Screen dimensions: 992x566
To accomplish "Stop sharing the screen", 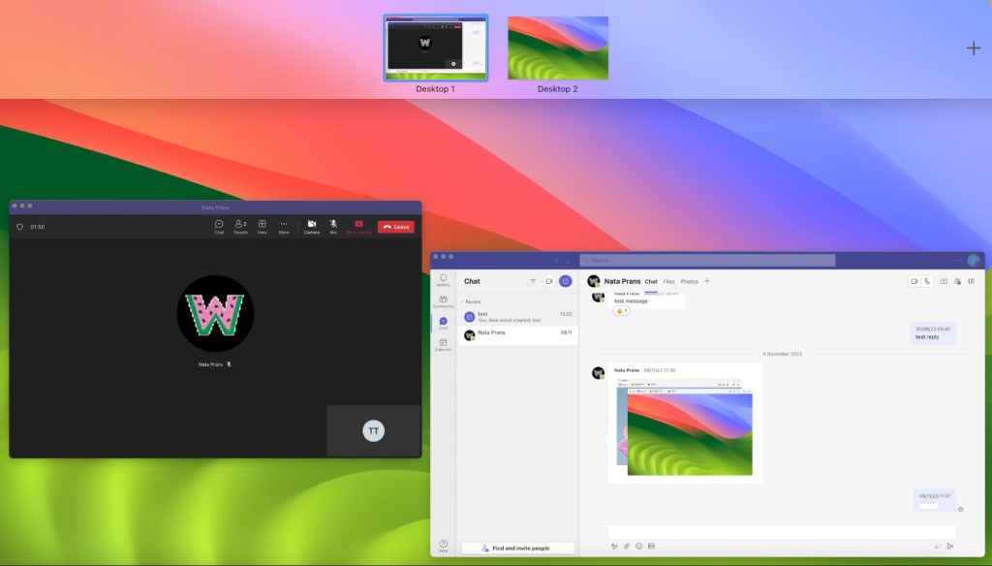I will point(358,225).
